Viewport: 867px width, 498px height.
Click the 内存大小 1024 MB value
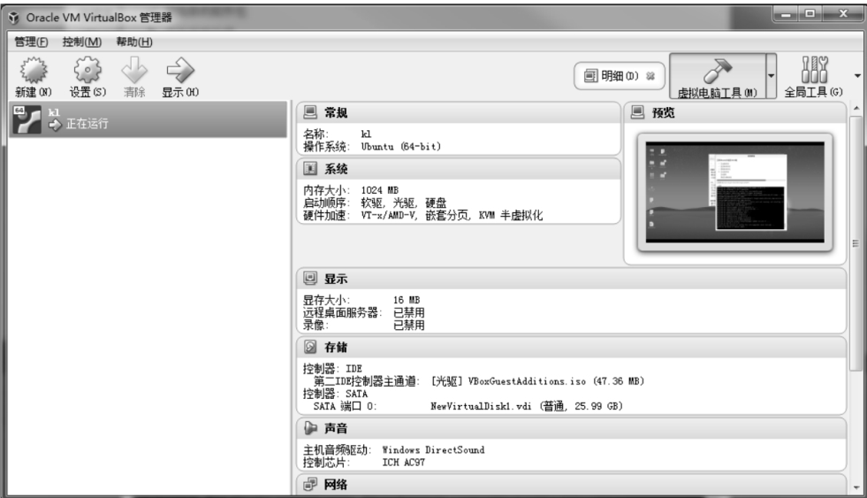[x=379, y=190]
